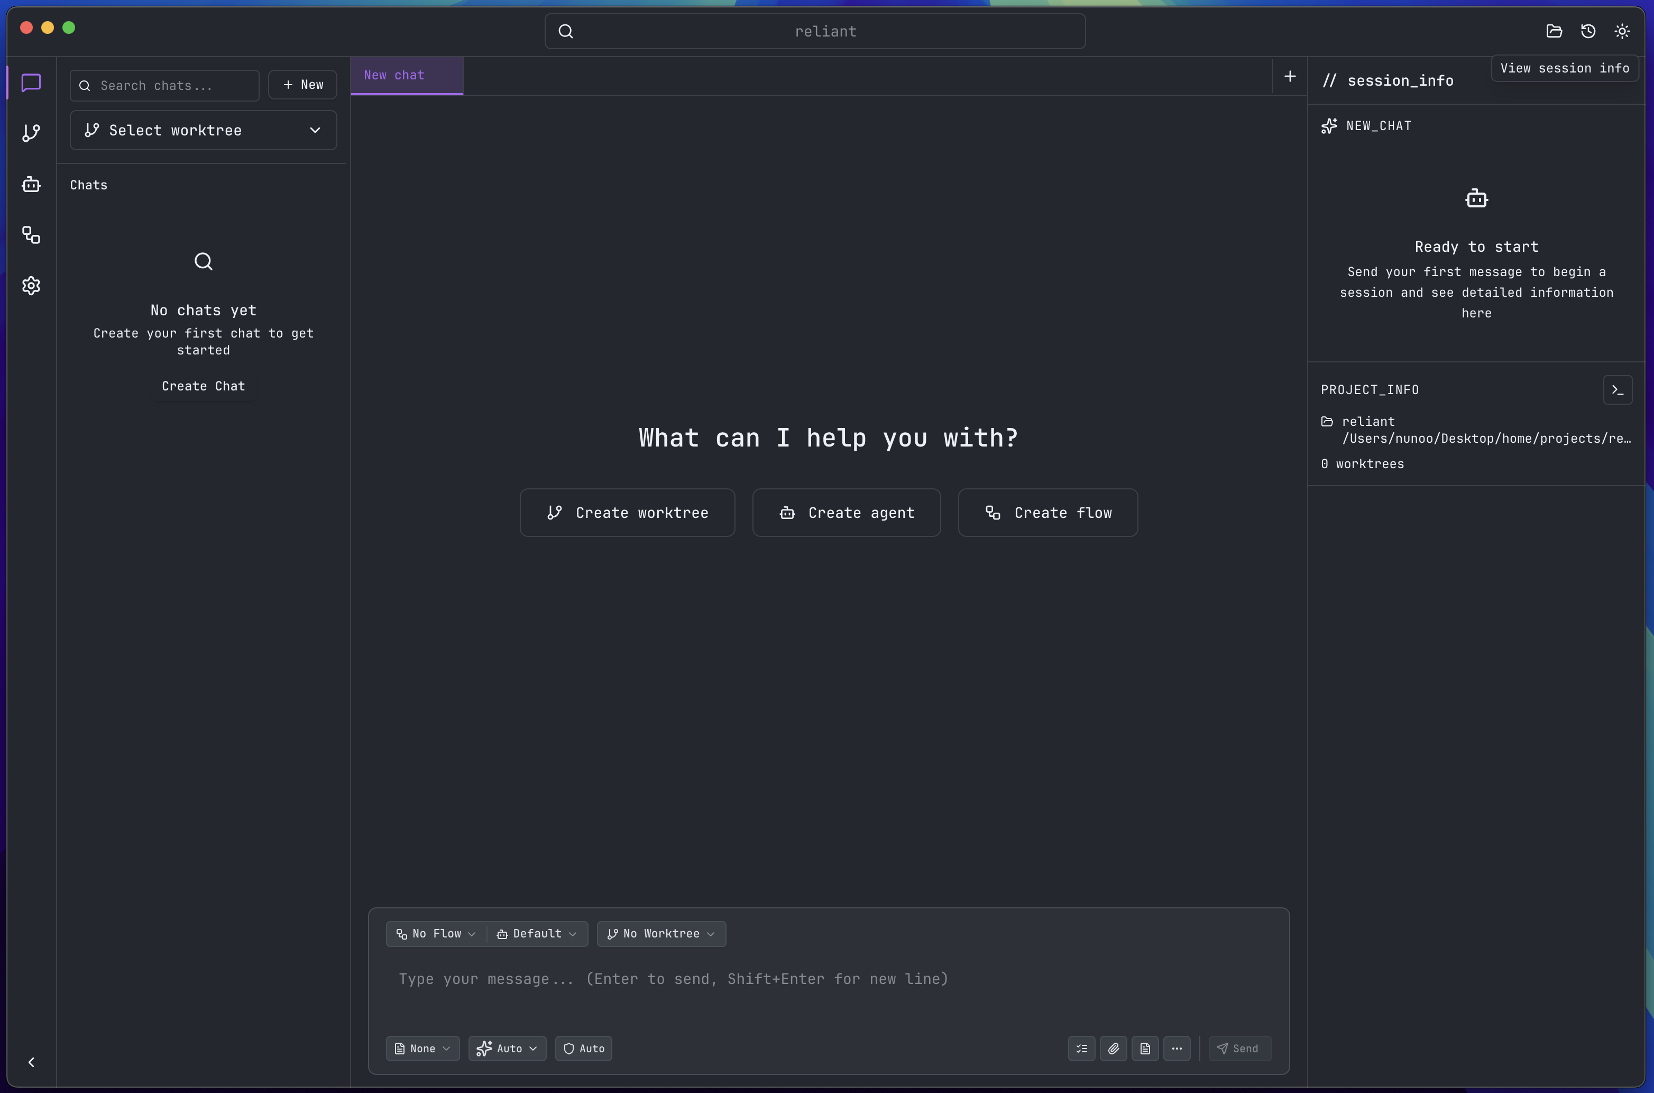Switch to the New chat tab
The height and width of the screenshot is (1093, 1654).
point(394,75)
